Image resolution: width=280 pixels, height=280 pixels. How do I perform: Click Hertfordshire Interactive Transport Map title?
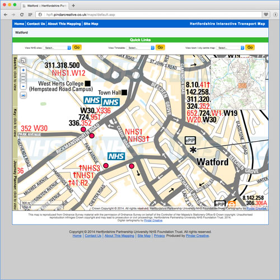tap(227, 24)
